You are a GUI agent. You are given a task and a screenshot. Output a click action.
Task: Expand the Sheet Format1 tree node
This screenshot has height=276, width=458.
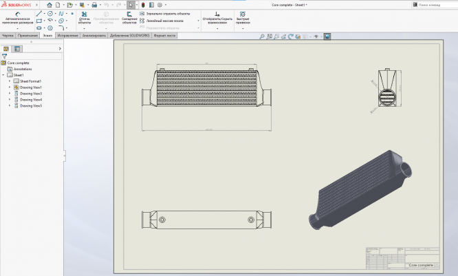10,81
